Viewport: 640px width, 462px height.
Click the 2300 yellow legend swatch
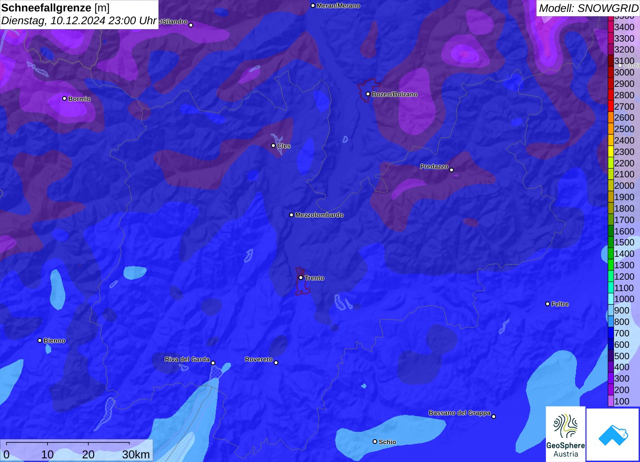(x=611, y=152)
